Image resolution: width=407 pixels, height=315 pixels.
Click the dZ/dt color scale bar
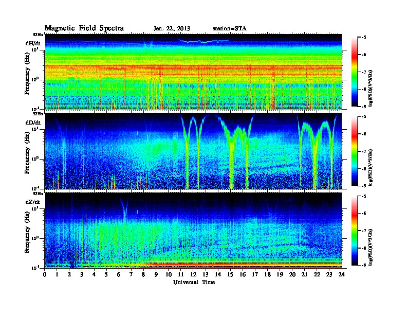[355, 231]
